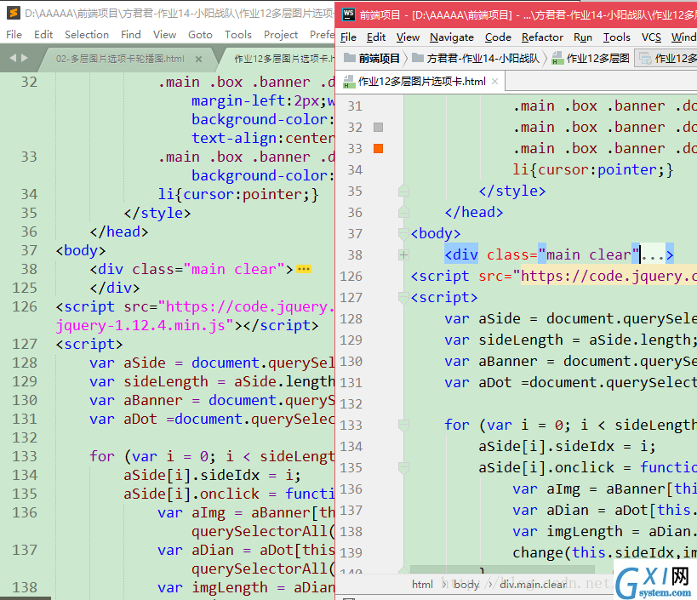697x600 pixels.
Task: Click line number 126 in Sublime gutter
Action: click(25, 306)
